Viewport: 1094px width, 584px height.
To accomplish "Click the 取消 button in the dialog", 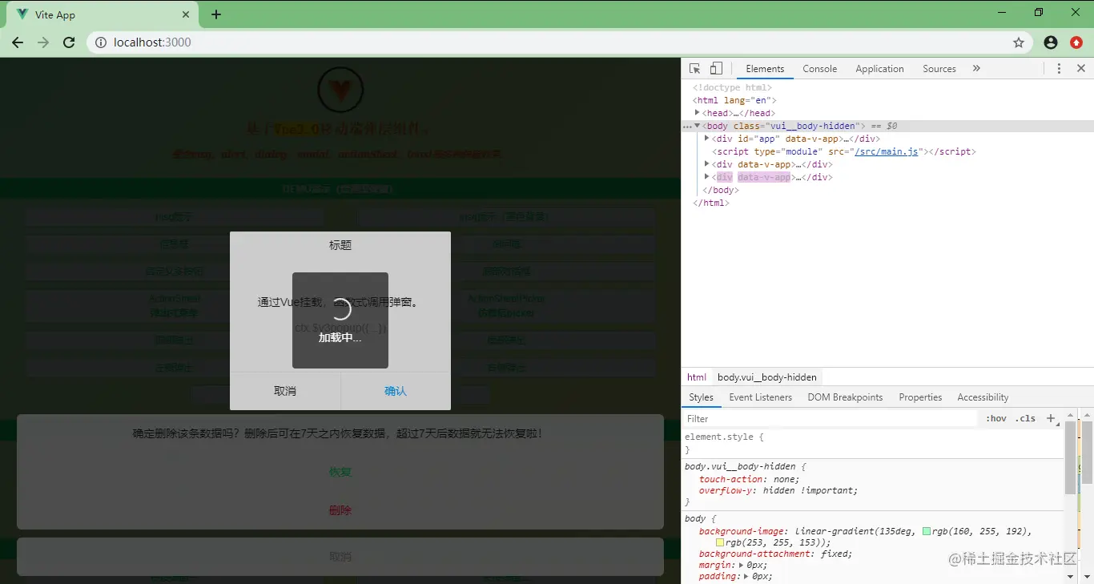I will point(285,391).
